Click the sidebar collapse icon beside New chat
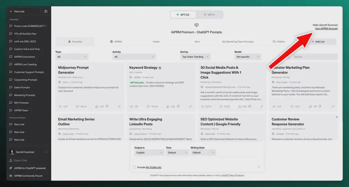 (46, 11)
